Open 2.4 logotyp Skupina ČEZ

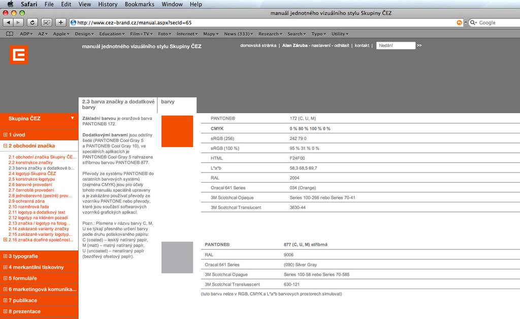[32, 173]
